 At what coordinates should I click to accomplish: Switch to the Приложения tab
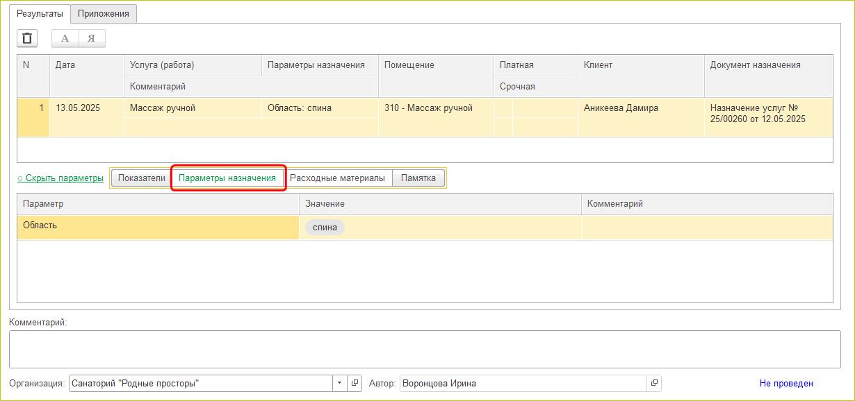pyautogui.click(x=104, y=13)
